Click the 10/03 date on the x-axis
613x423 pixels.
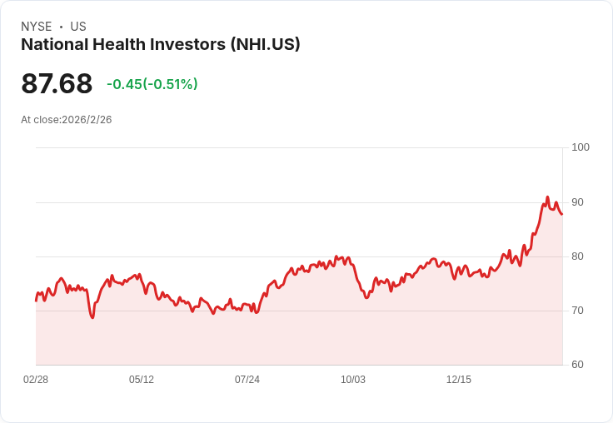coord(353,380)
